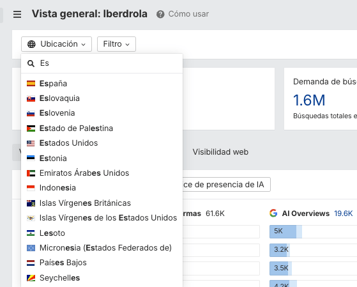Click the Lesotho flag icon
The height and width of the screenshot is (287, 357).
[31, 233]
